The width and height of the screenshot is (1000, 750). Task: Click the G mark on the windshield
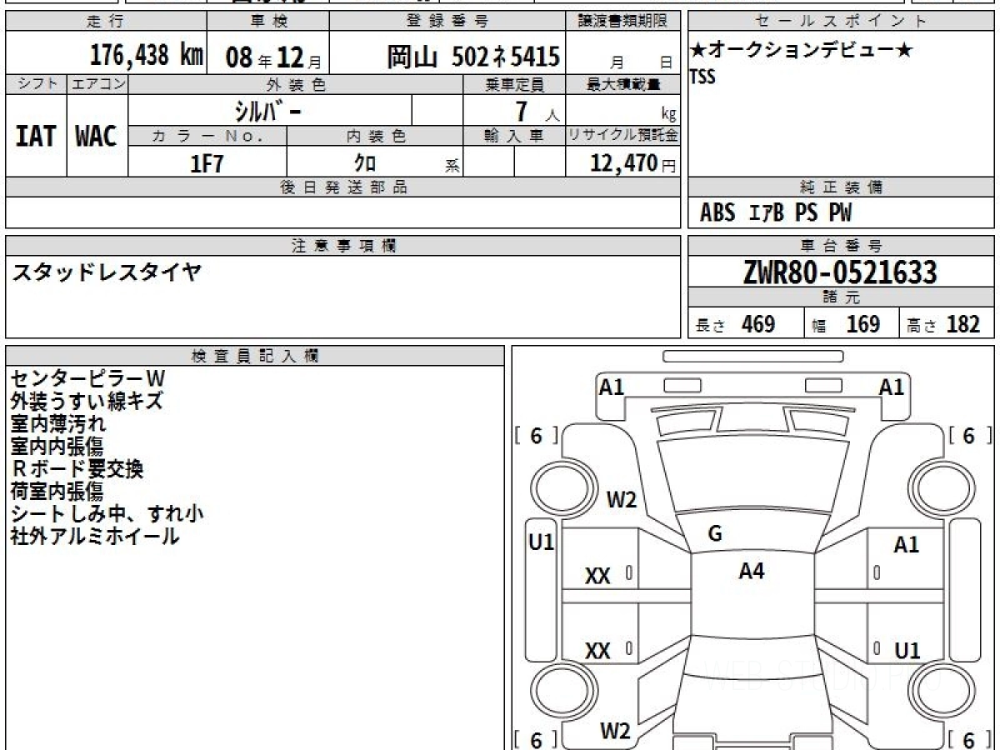714,534
